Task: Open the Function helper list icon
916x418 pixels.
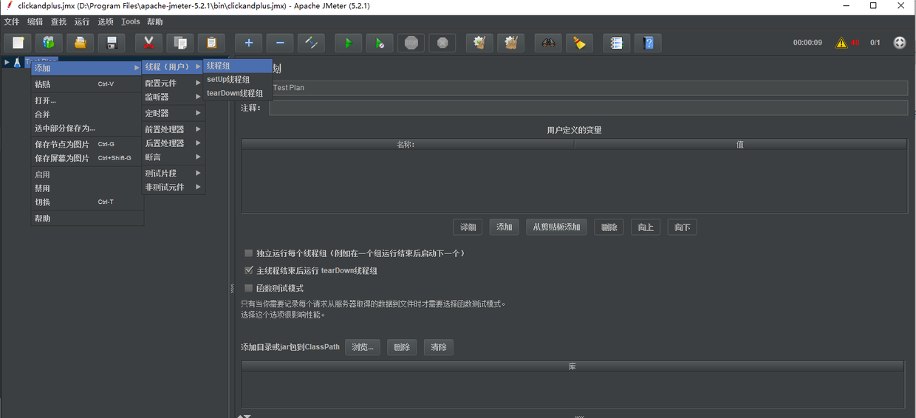Action: 617,43
